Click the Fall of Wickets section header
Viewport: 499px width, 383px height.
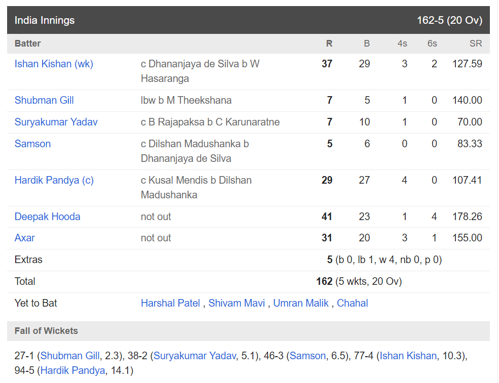(x=46, y=331)
